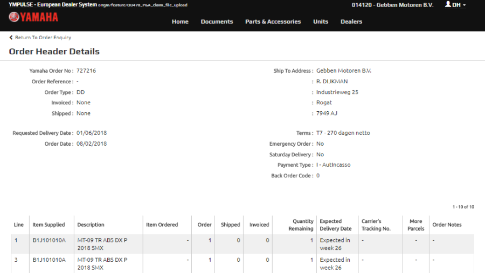Select address line Industrieweg 25
485x273 pixels.
point(337,92)
